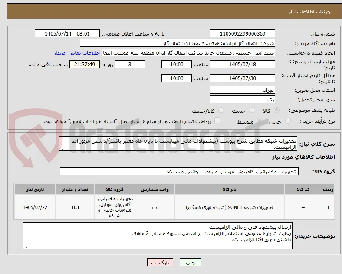Select the متوسط purchase type radio
Image resolution: width=342 pixels, height=274 pixels.
pos(260,121)
